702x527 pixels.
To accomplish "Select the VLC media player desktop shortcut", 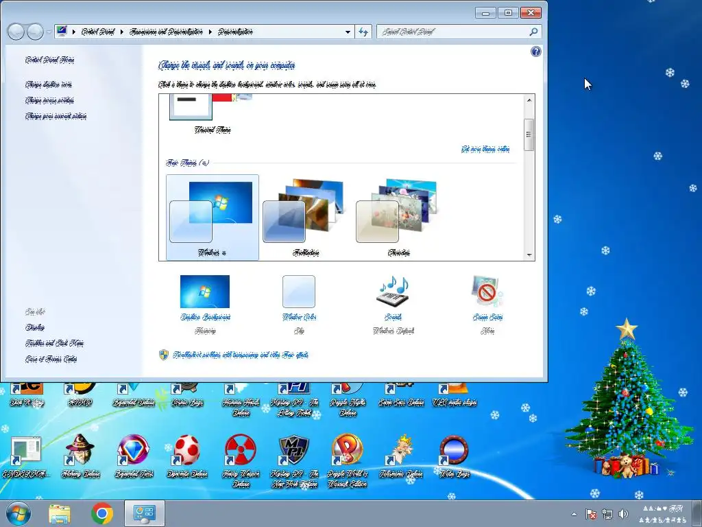I will (x=455, y=396).
